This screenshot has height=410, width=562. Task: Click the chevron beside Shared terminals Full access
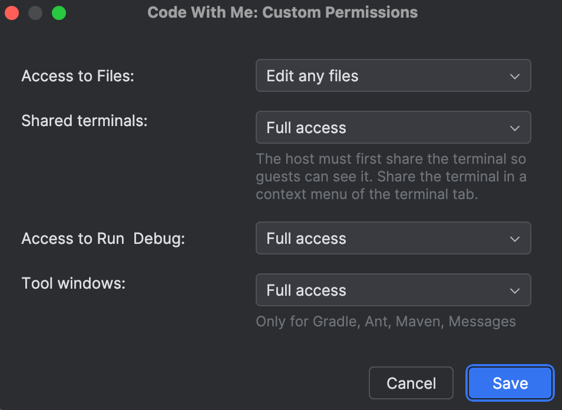click(x=514, y=127)
